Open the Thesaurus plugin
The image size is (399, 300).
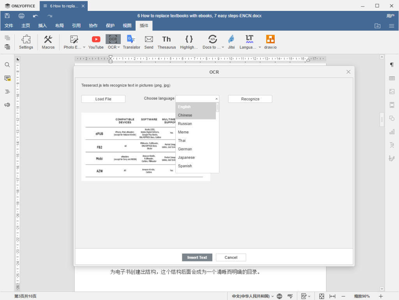point(166,42)
